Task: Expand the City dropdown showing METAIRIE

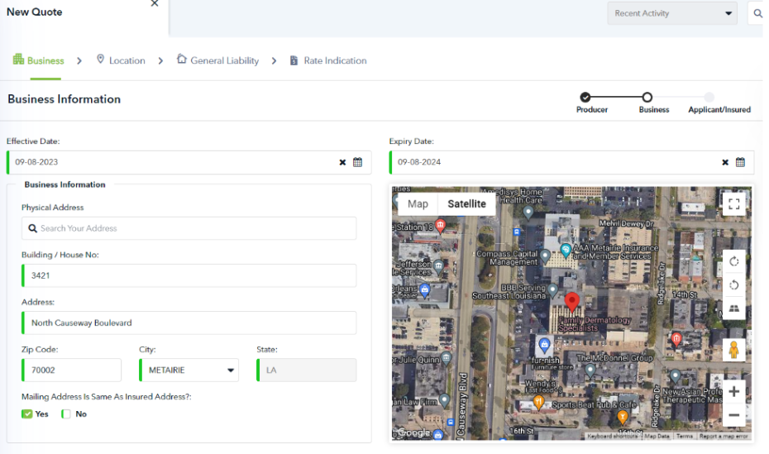Action: point(189,370)
